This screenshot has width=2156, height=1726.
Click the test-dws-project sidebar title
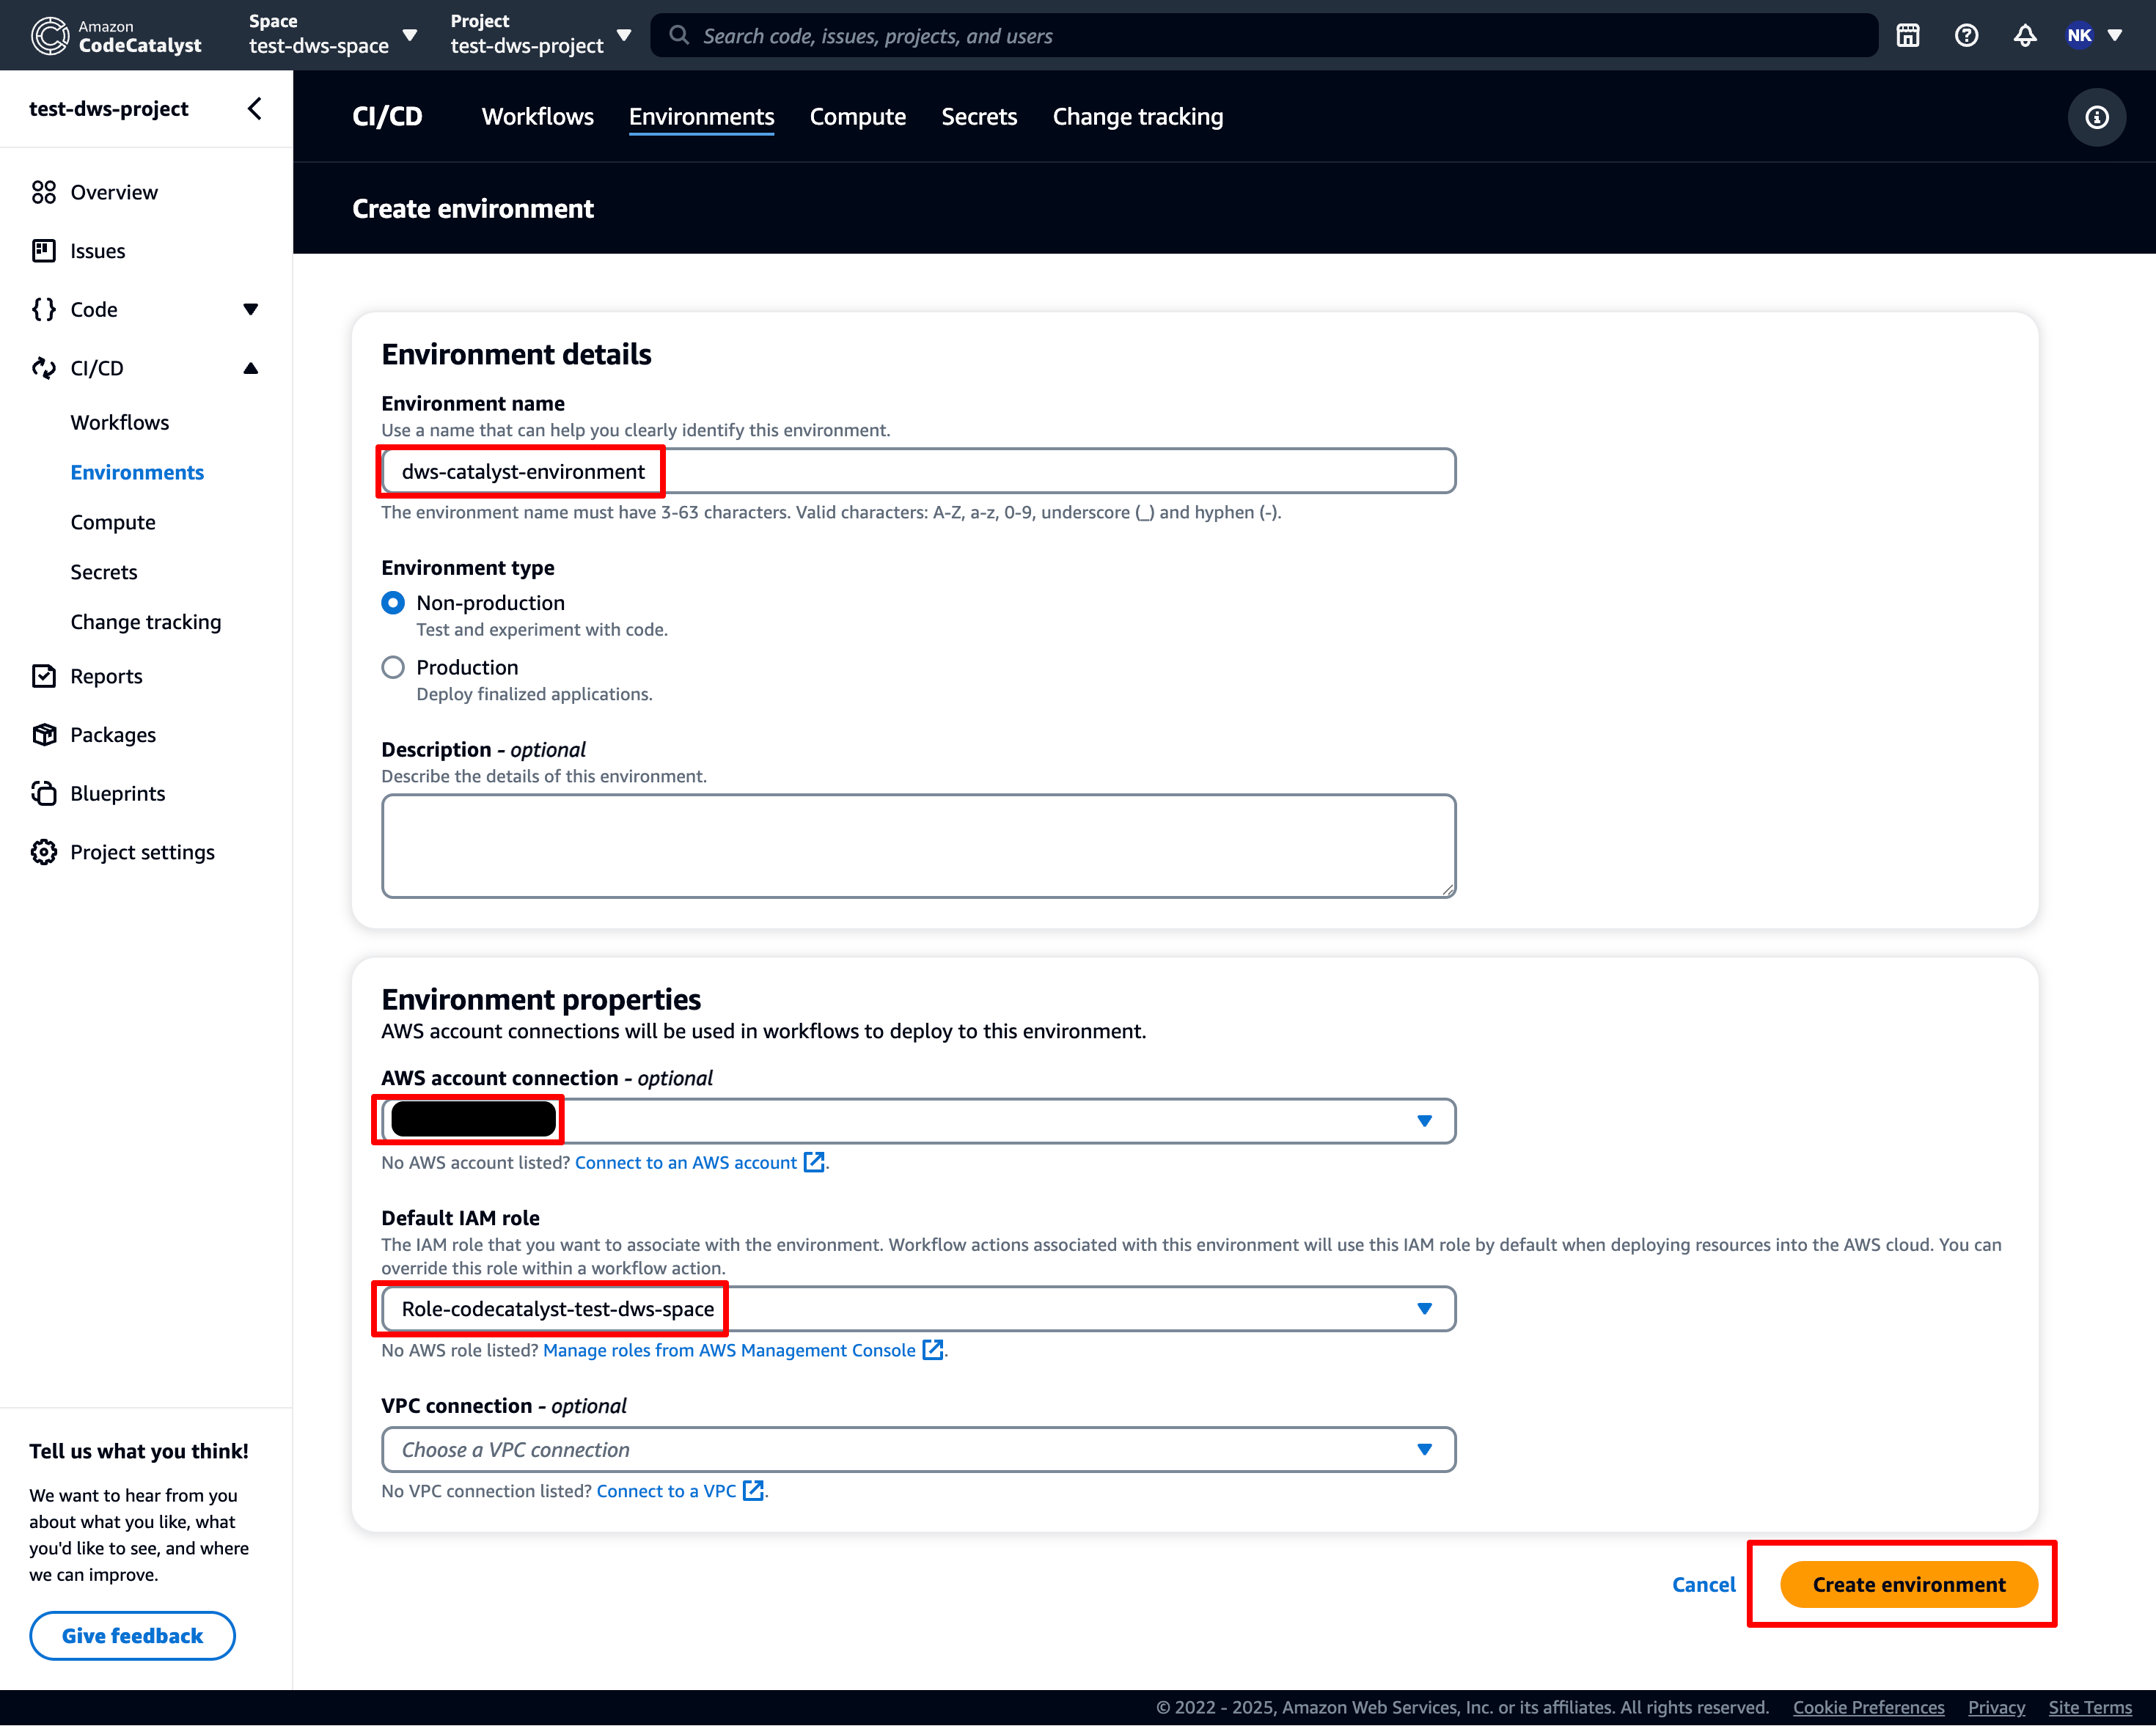(109, 108)
